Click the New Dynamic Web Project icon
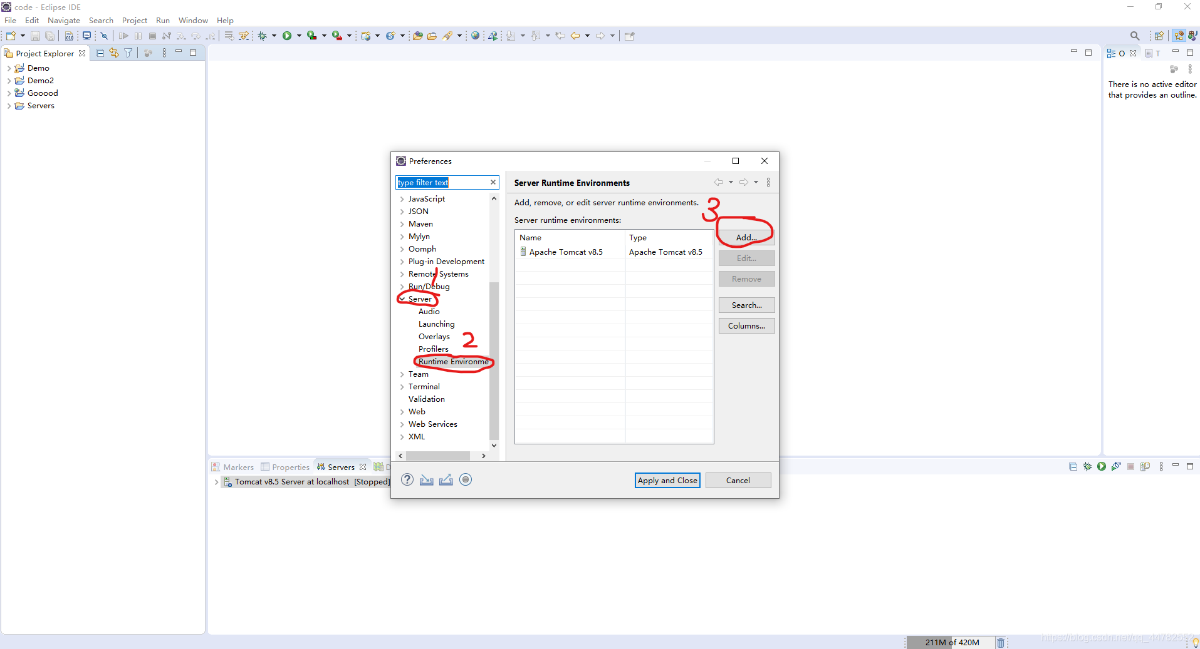Screen dimensions: 1200x649 pyautogui.click(x=366, y=36)
